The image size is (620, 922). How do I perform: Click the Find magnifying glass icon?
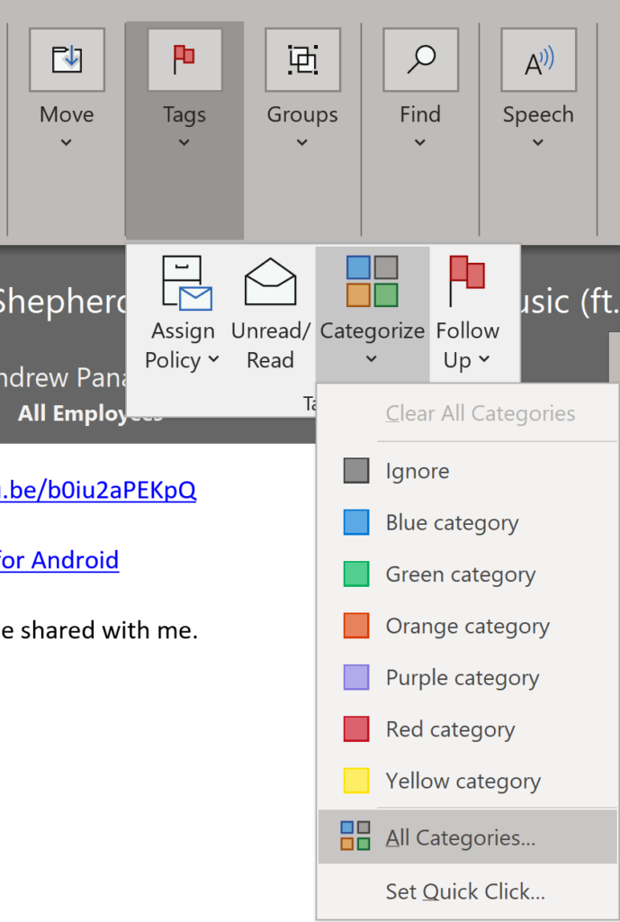[420, 60]
